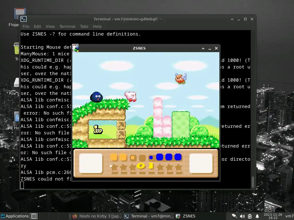Open the Terminal menu in the menu bar

click(67, 27)
